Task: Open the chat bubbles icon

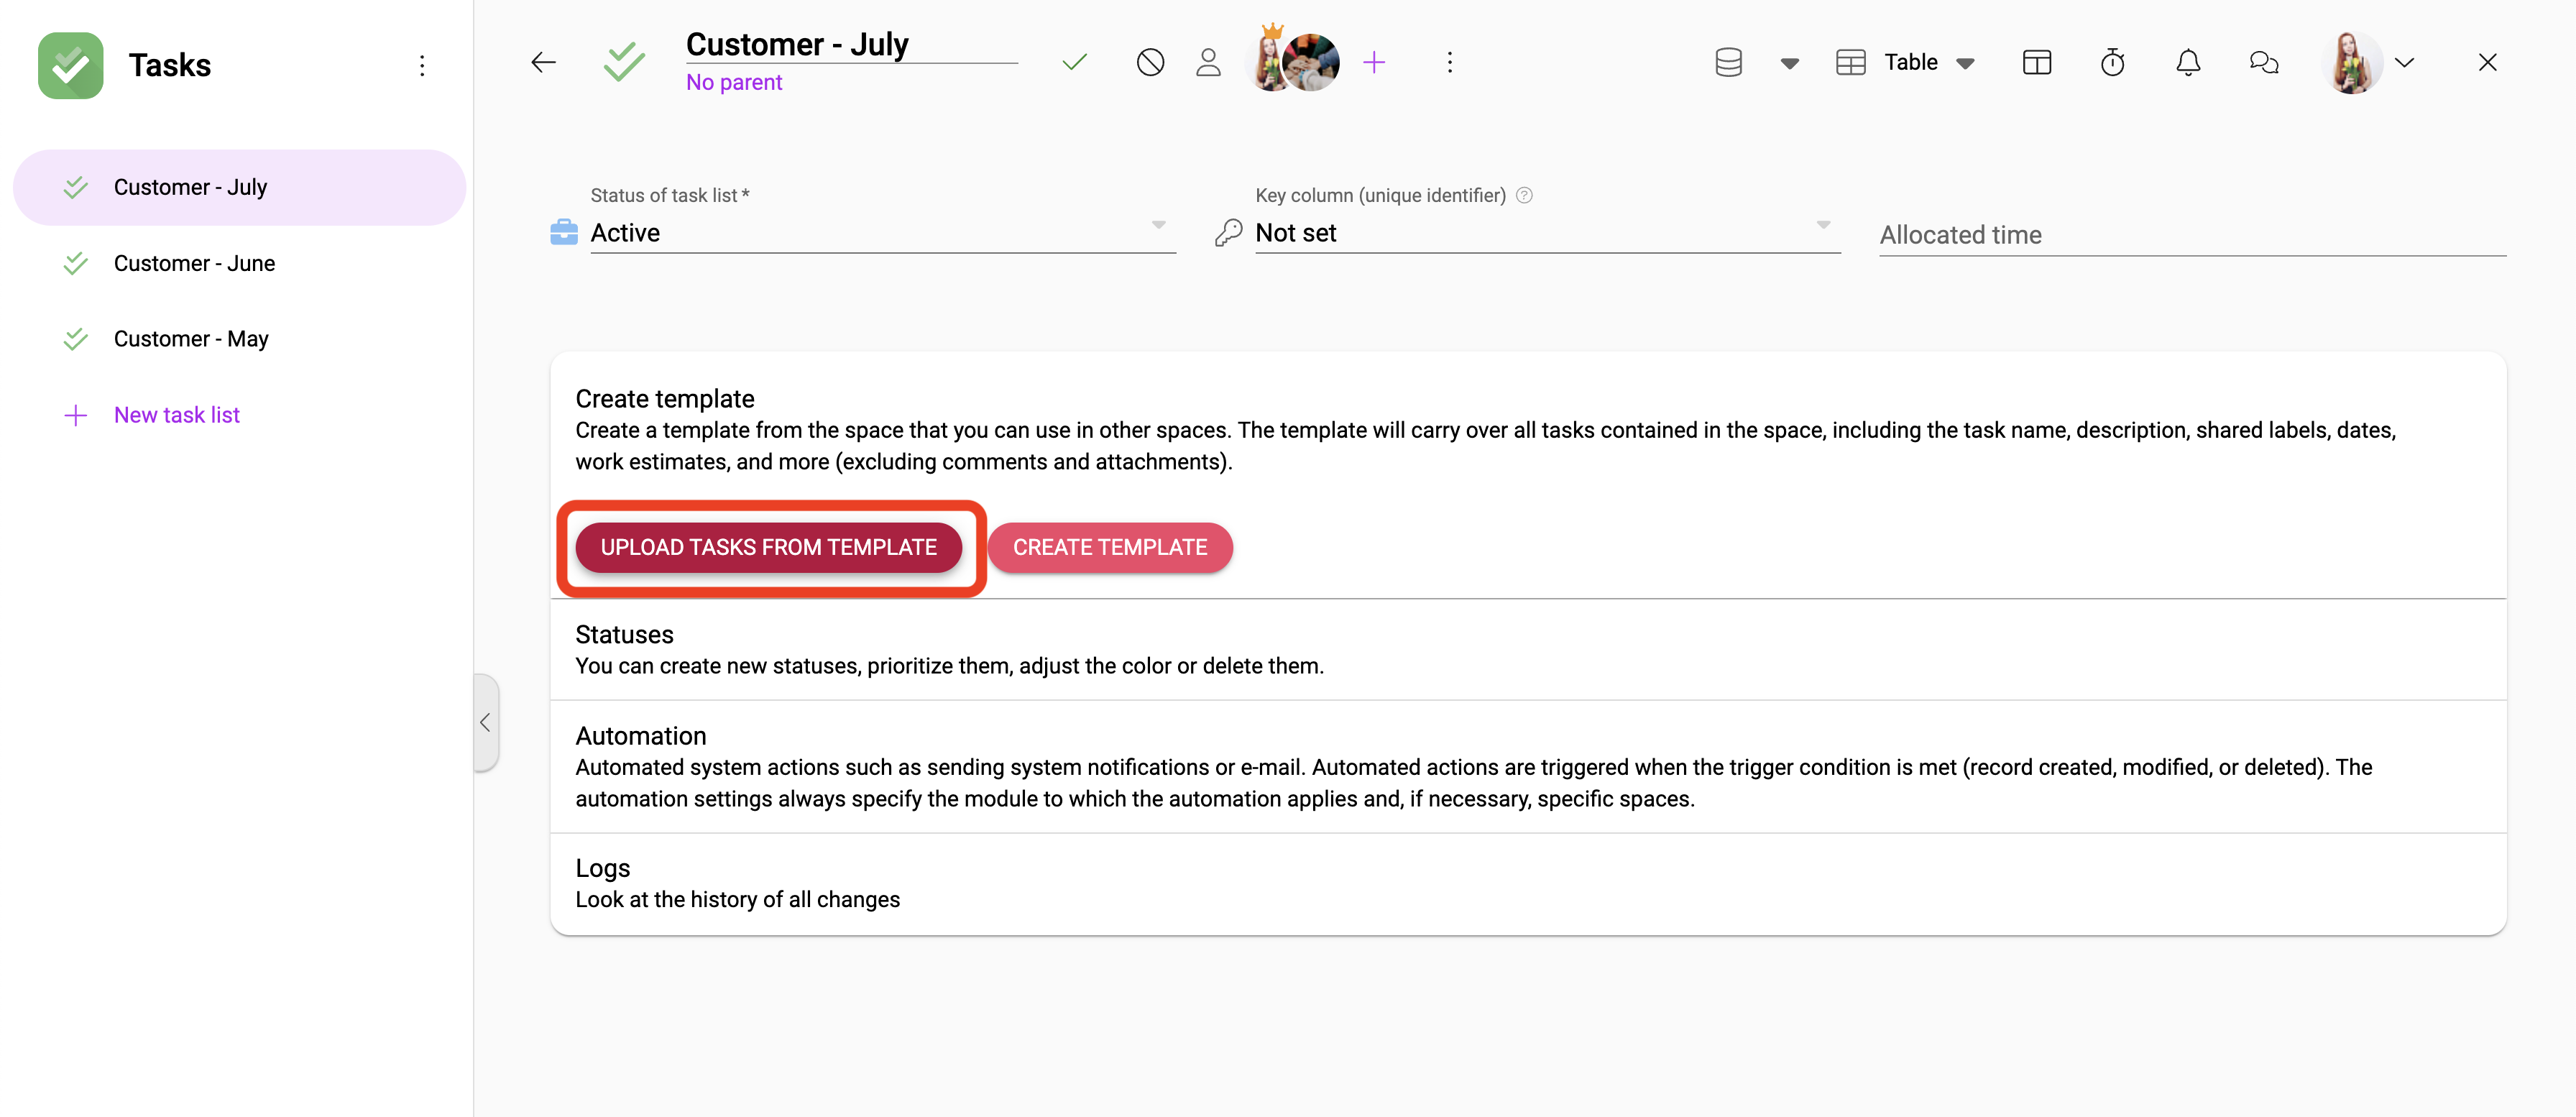Action: [x=2263, y=62]
